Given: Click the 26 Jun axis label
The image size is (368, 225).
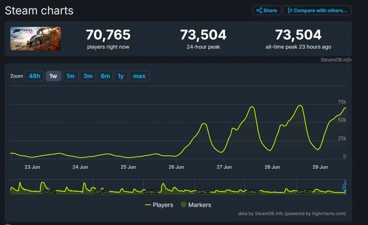Looking at the screenshot, I should [x=176, y=167].
